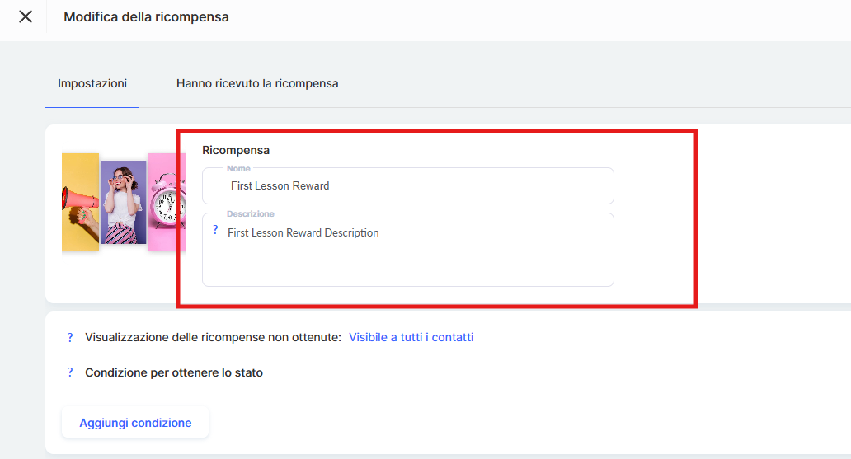Click the Ricompensa section heading
The height and width of the screenshot is (459, 851).
click(236, 150)
